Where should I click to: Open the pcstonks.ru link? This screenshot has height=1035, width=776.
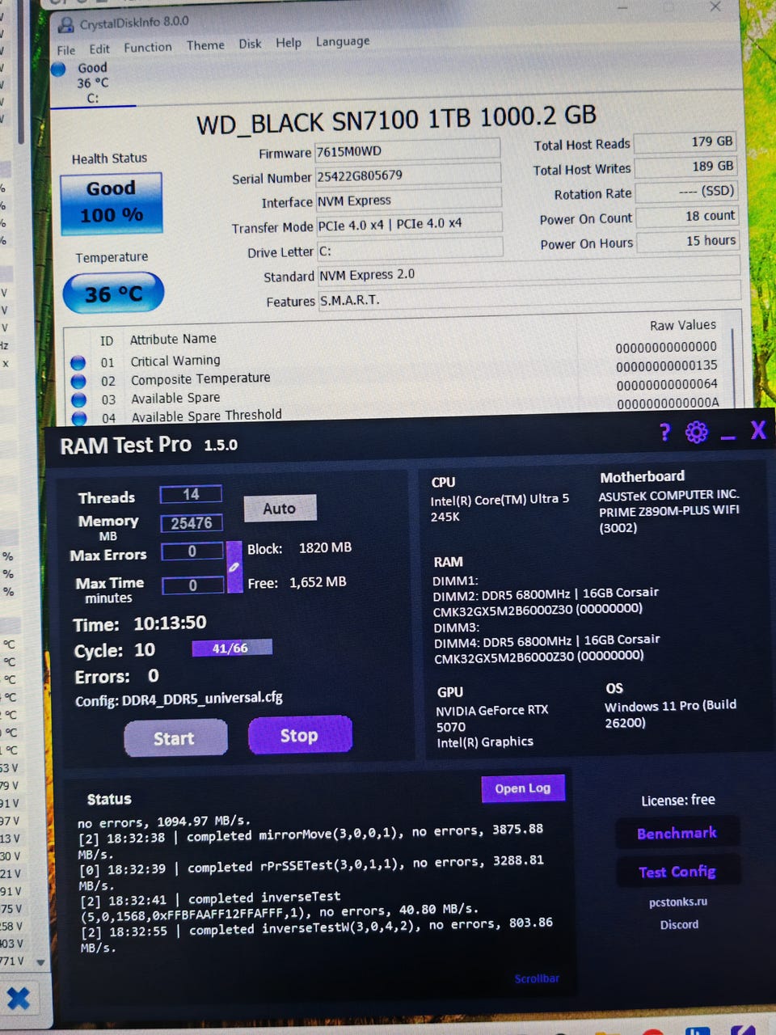click(x=678, y=902)
